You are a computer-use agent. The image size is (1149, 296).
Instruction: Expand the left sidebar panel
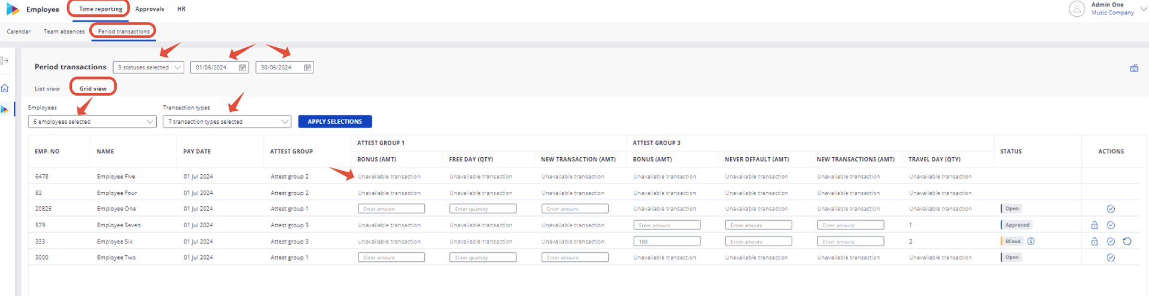click(x=5, y=60)
